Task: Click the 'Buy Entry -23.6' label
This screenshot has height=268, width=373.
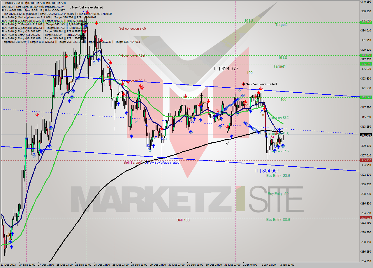Action: pyautogui.click(x=278, y=176)
